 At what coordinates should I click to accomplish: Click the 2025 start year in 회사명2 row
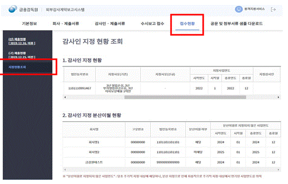220,152
